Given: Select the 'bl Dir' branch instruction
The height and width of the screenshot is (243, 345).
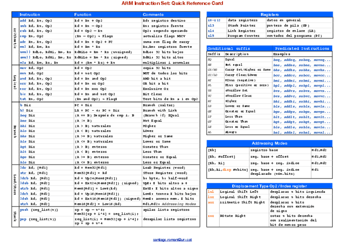Looking at the screenshot, I should coord(26,110).
